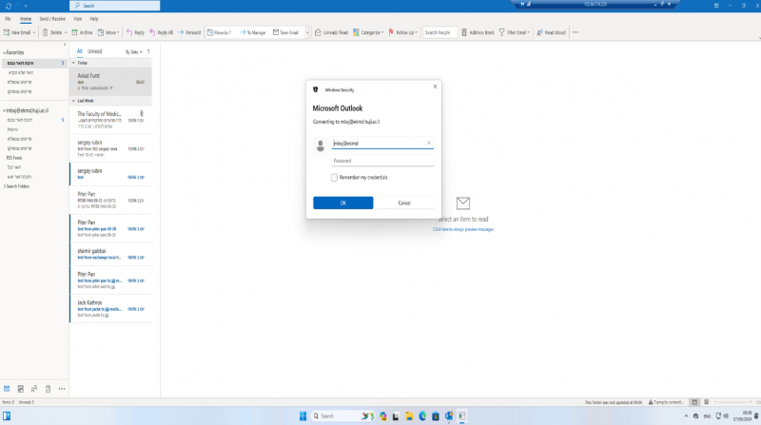Click the New Email envelope icon

[x=7, y=32]
